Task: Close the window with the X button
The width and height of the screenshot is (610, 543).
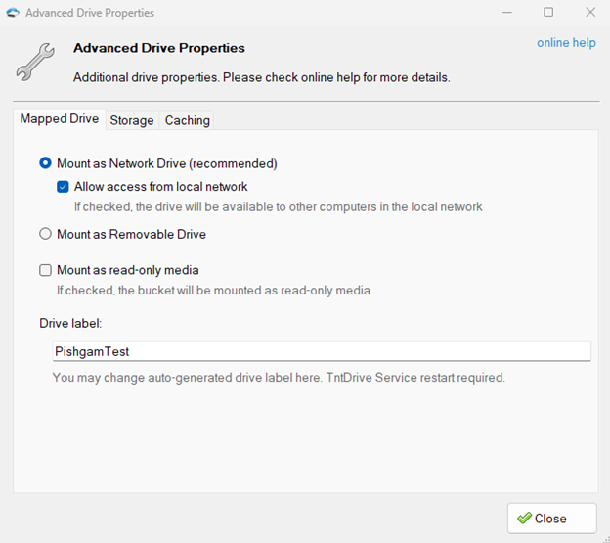Action: pos(590,12)
